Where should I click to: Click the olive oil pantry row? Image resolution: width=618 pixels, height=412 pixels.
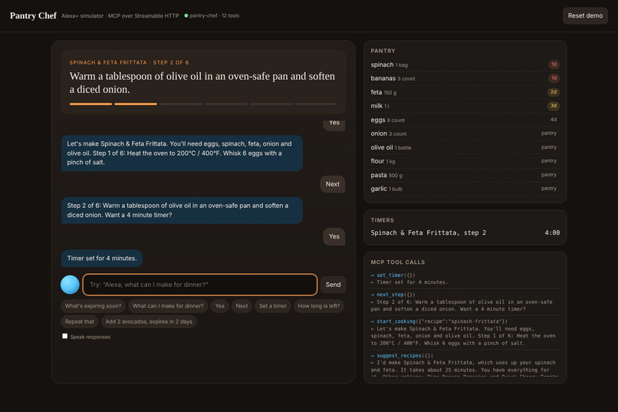pos(465,147)
